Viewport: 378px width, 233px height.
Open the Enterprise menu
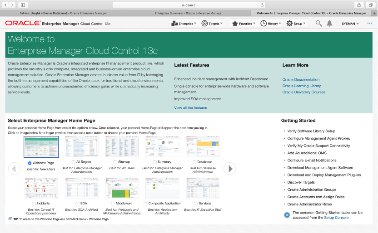click(184, 24)
